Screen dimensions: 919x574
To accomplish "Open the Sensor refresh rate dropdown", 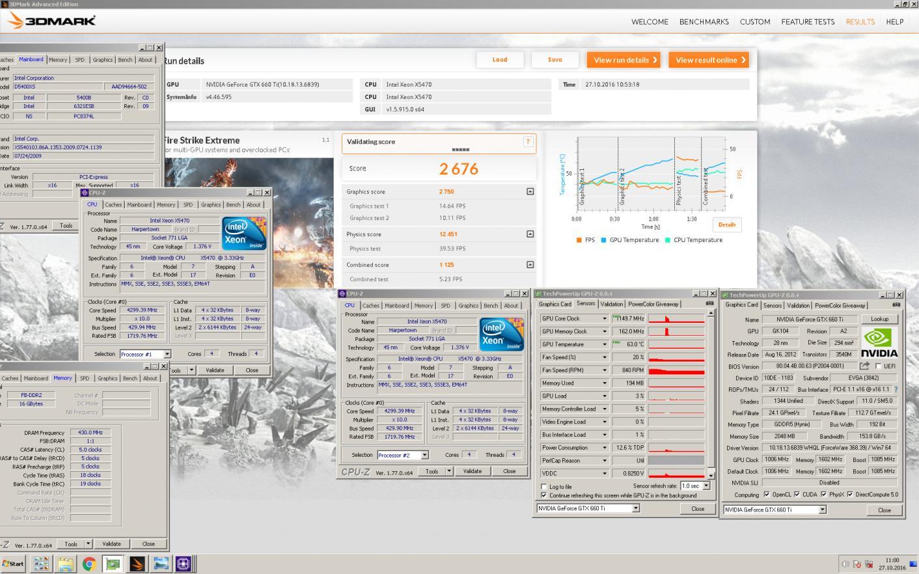I will [x=706, y=486].
